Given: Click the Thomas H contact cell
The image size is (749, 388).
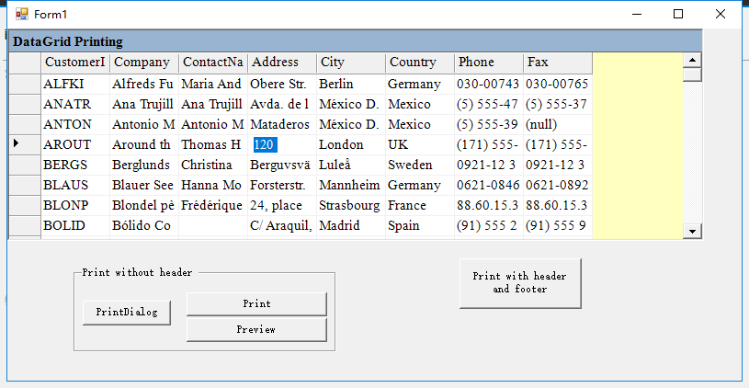Looking at the screenshot, I should [x=213, y=144].
